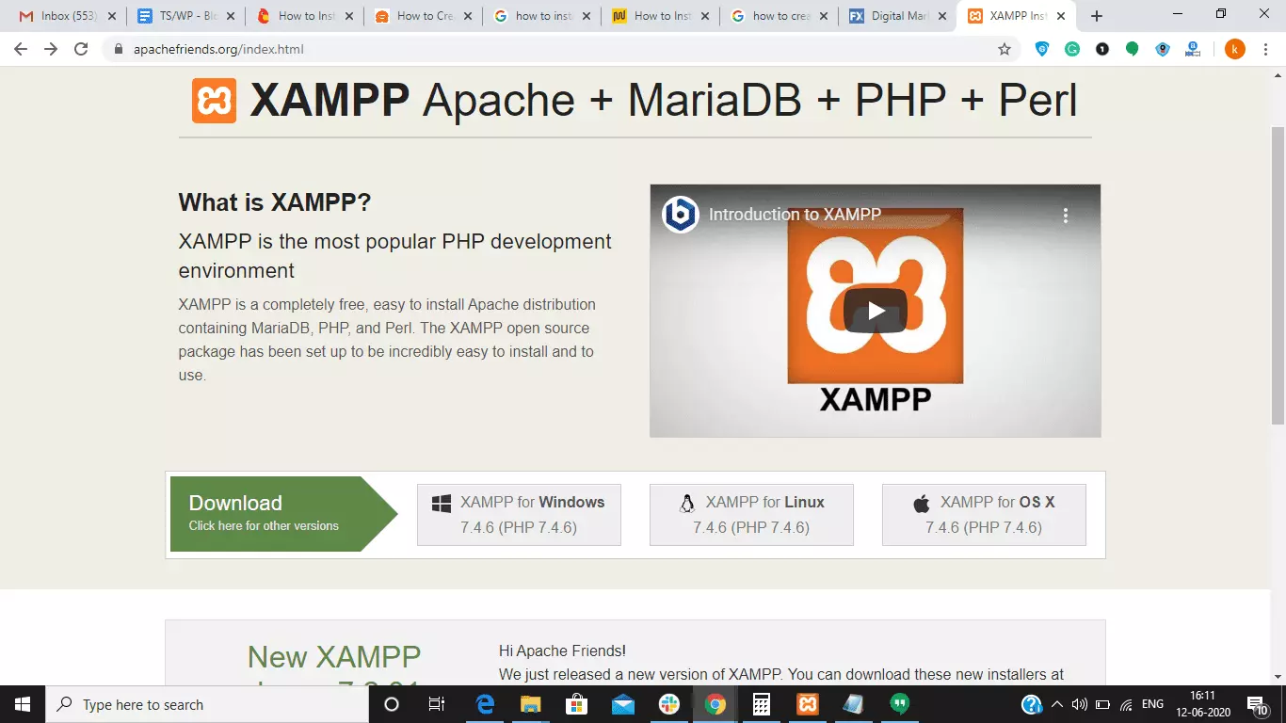View site info via the padlock icon
Image resolution: width=1286 pixels, height=723 pixels.
[119, 49]
